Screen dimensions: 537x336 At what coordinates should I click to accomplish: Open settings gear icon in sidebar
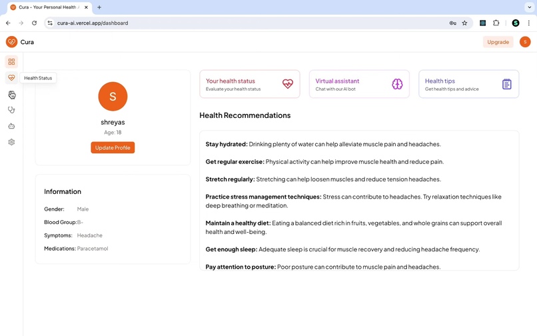[x=11, y=142]
